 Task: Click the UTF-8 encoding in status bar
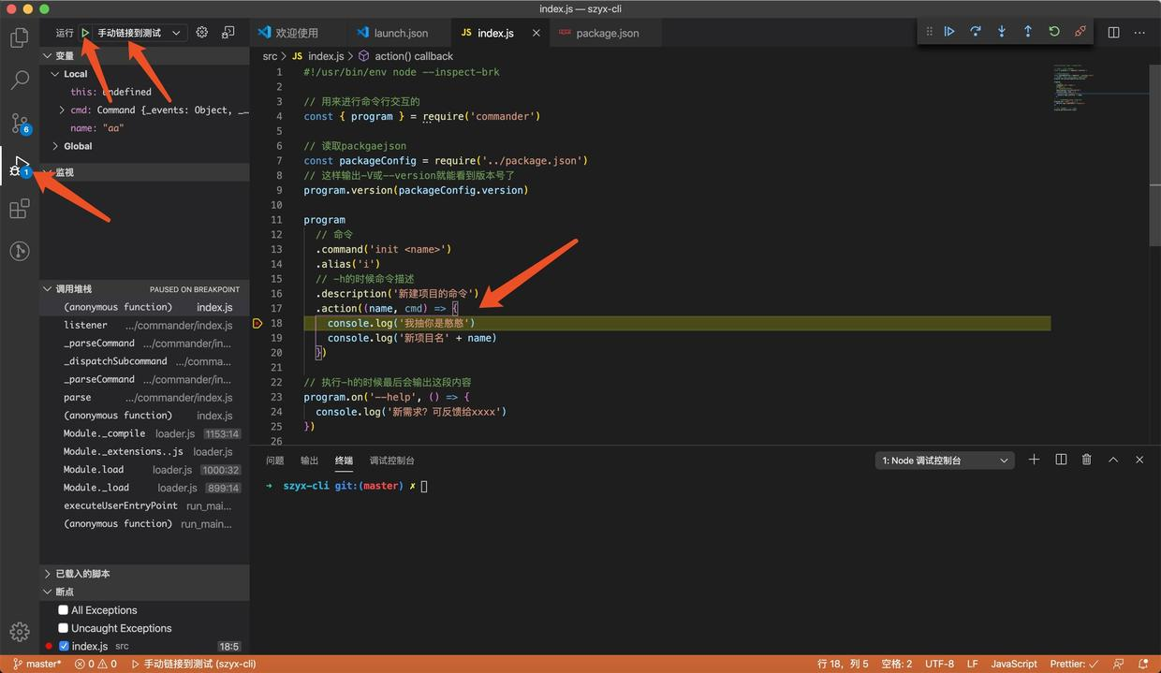pyautogui.click(x=939, y=664)
